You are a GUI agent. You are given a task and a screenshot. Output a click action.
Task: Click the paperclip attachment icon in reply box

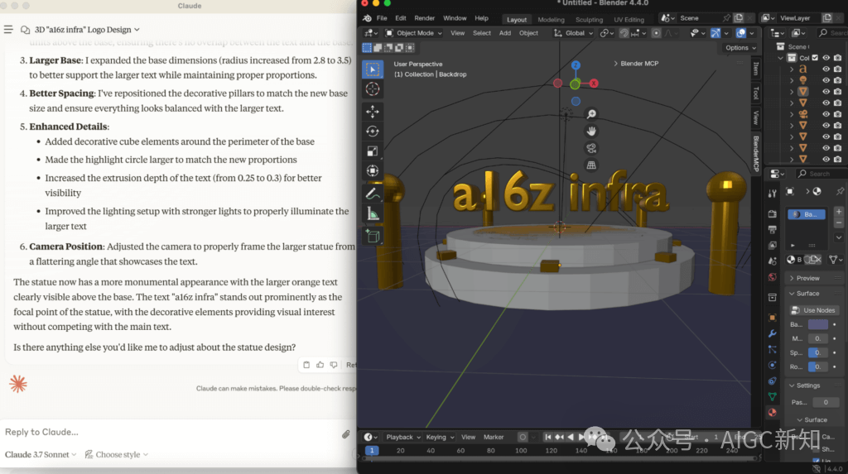point(346,433)
